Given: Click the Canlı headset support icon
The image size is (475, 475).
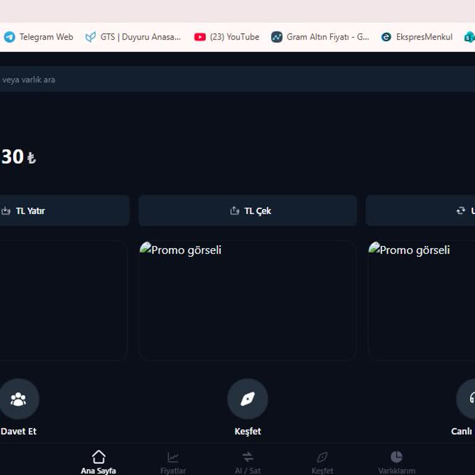Looking at the screenshot, I should coord(466,399).
